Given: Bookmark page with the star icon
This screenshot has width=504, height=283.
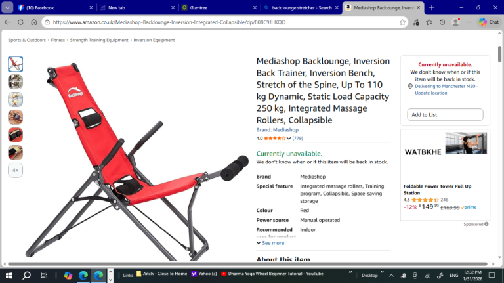Looking at the screenshot, I should click(x=402, y=22).
